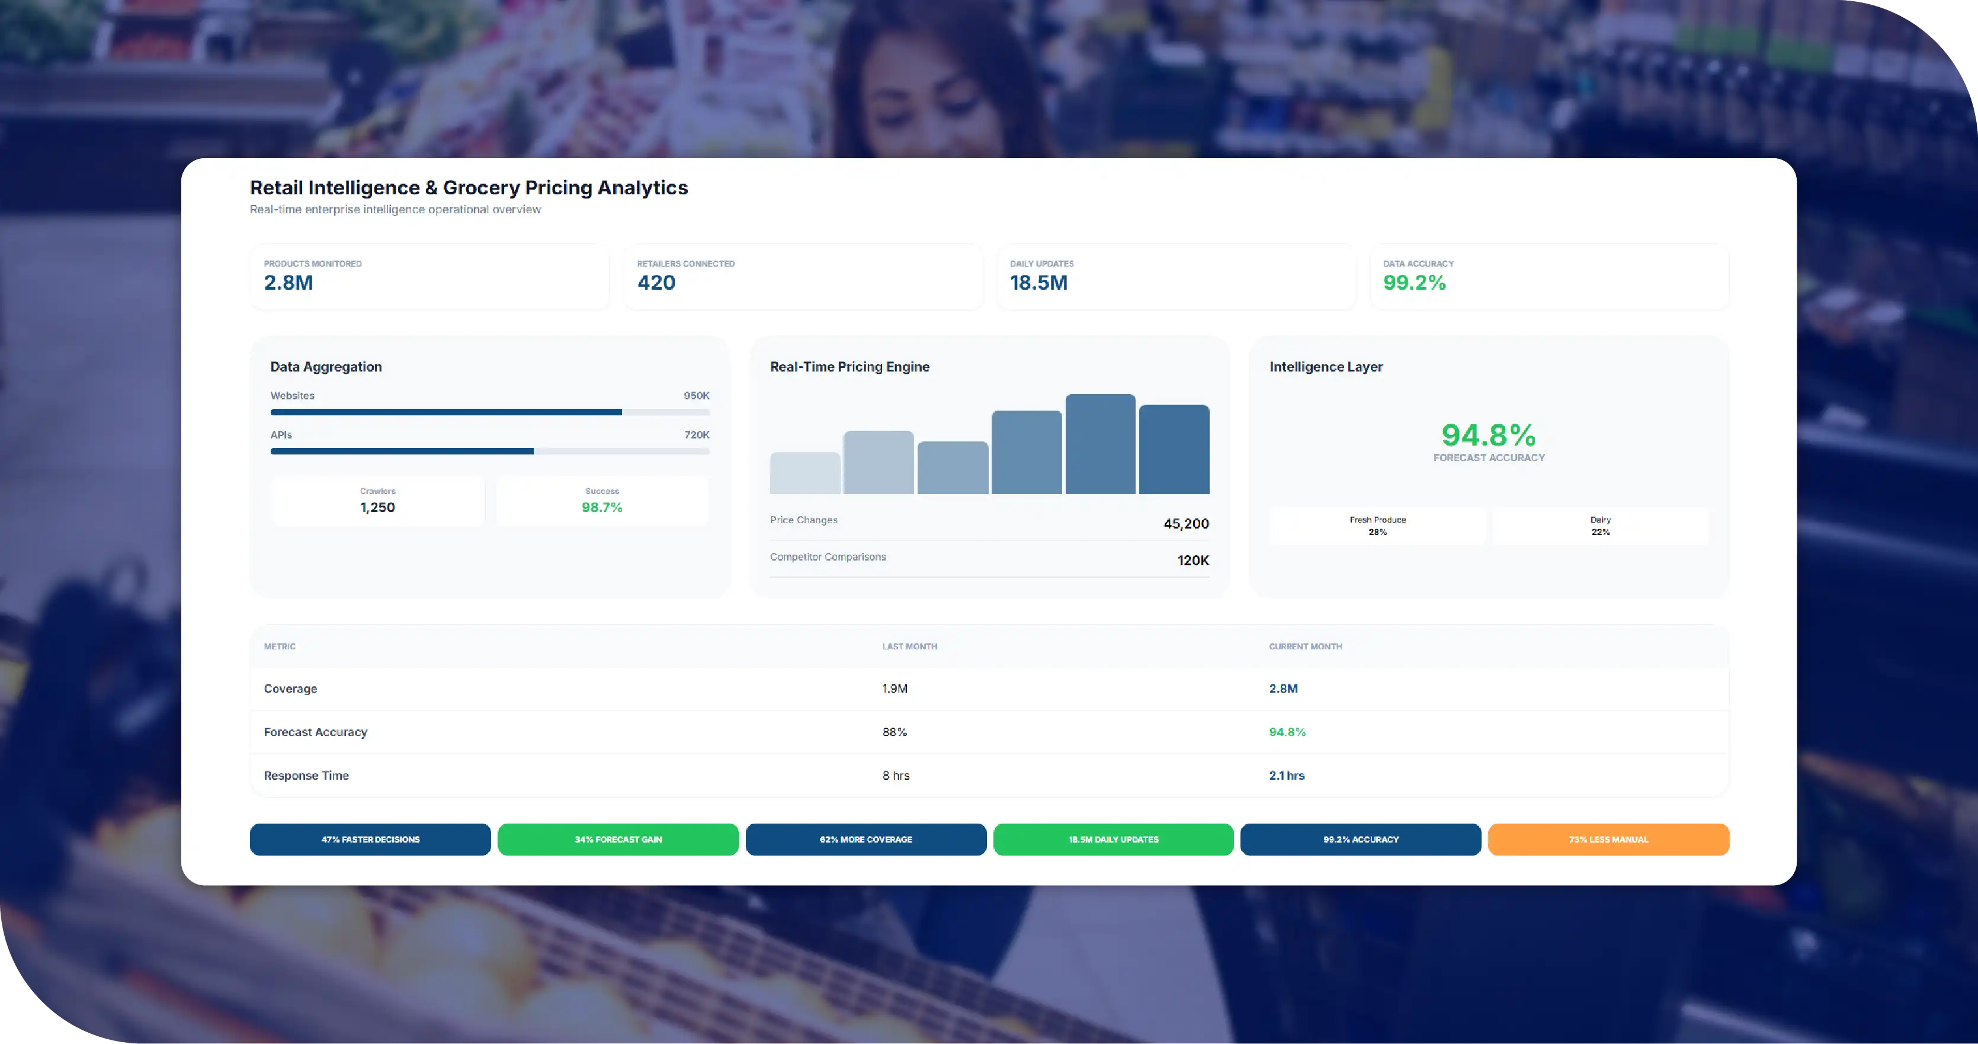Click the Success 98.7% tile

[602, 501]
